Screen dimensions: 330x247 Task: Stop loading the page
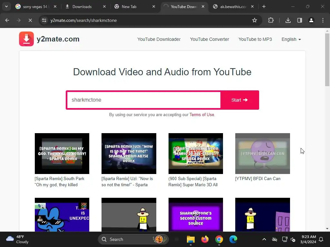(x=30, y=20)
